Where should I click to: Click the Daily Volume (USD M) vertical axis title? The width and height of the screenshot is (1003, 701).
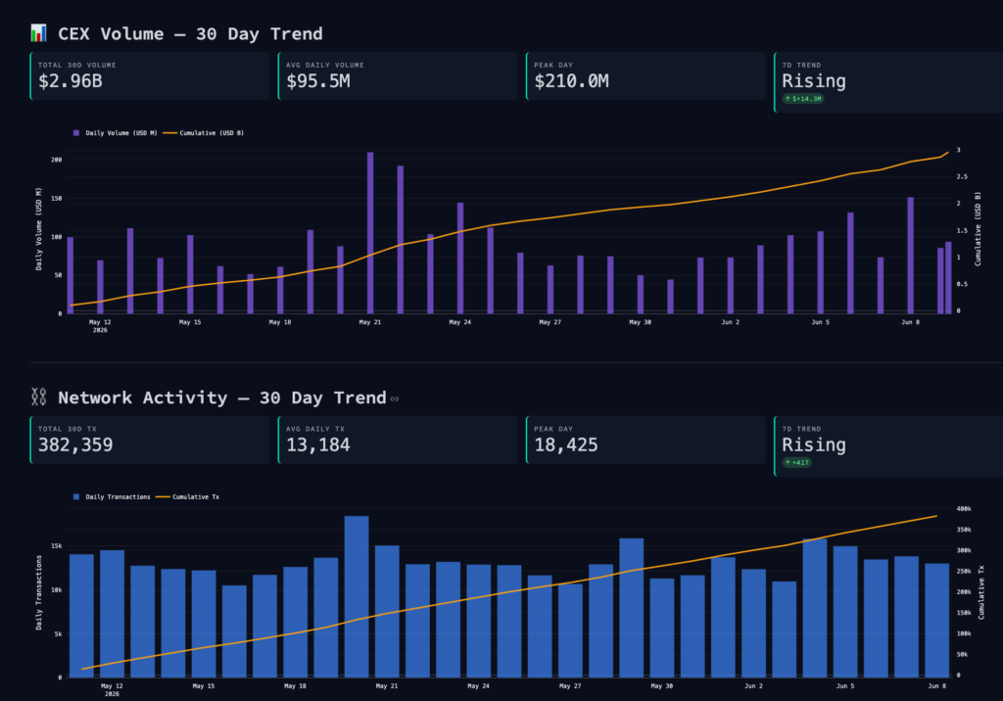click(38, 229)
